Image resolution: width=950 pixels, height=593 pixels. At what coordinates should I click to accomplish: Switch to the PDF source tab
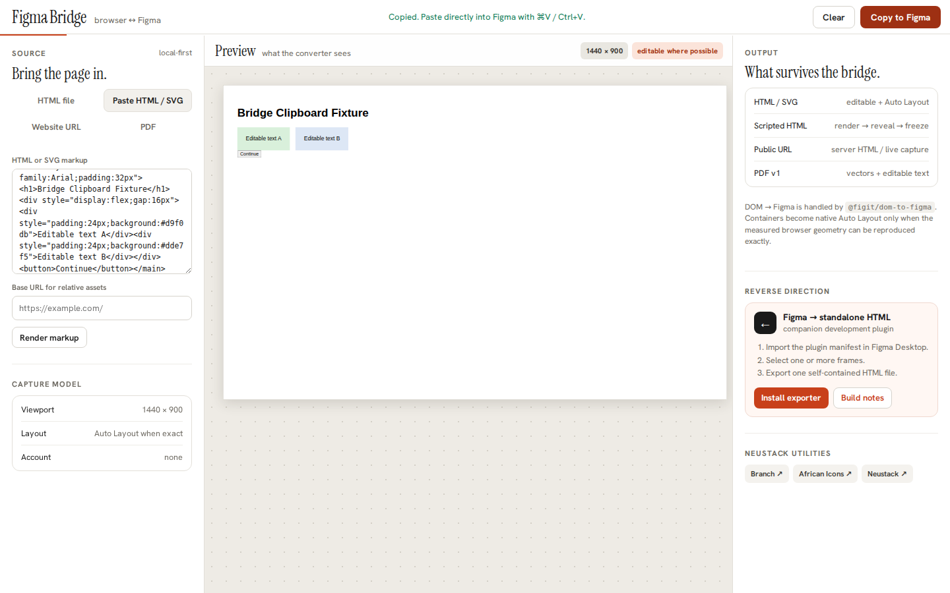pos(148,127)
